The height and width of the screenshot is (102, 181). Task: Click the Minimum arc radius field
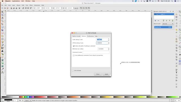[103, 49]
